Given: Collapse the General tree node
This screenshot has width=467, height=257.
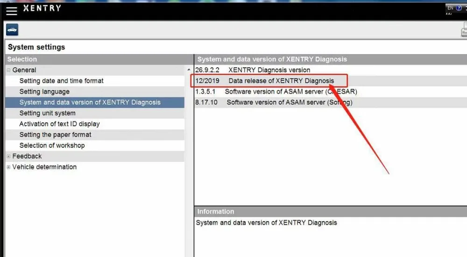Looking at the screenshot, I should [x=8, y=70].
